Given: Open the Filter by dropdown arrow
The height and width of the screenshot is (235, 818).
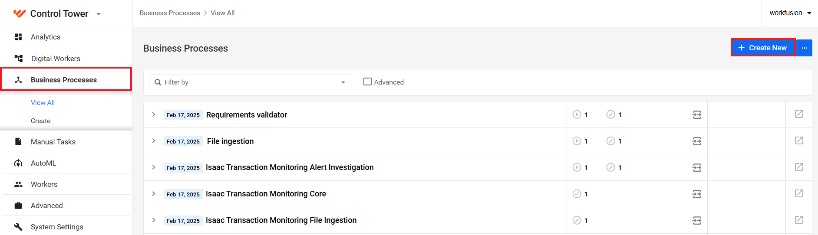Looking at the screenshot, I should point(343,82).
